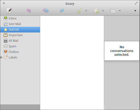The width and height of the screenshot is (140, 110).
Task: Close the Geary window
Action: point(4,3)
